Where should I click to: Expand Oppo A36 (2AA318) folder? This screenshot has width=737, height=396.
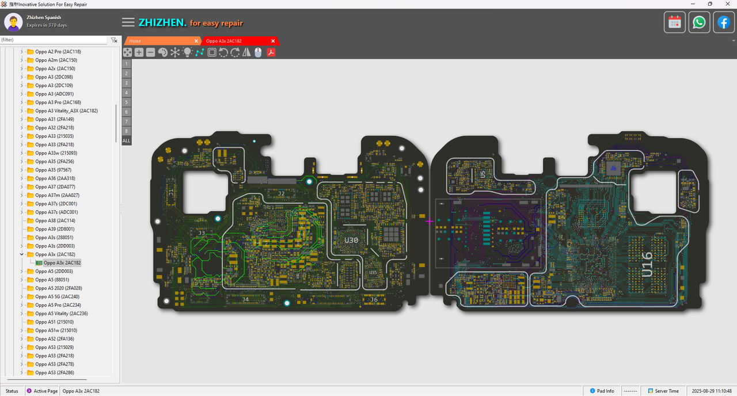coord(22,178)
